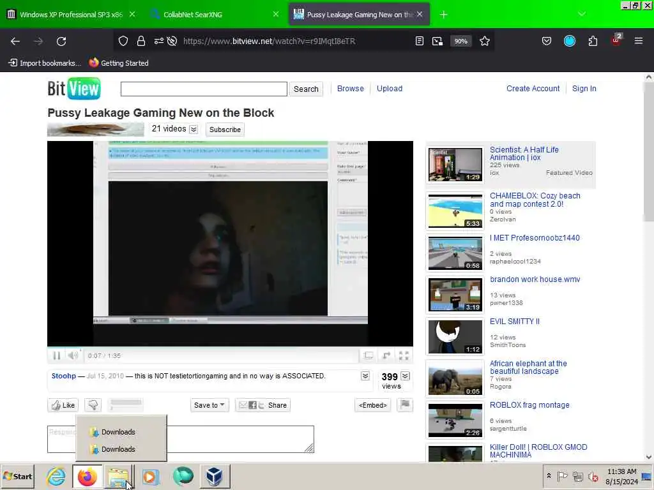The width and height of the screenshot is (654, 490).
Task: Click Import bookmarks in bookmarks toolbar
Action: click(45, 63)
